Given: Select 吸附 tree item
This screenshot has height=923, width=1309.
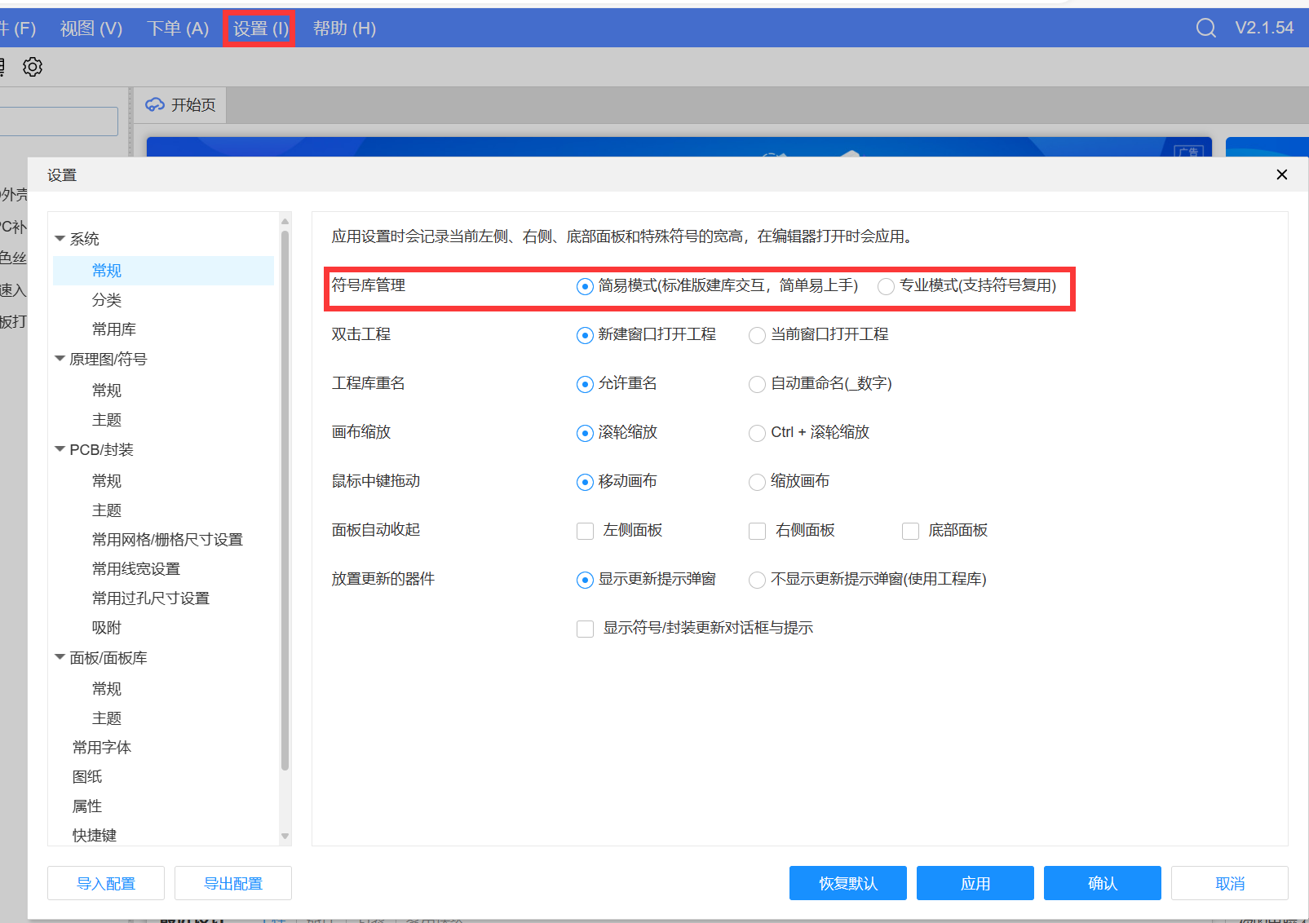Looking at the screenshot, I should click(x=107, y=628).
